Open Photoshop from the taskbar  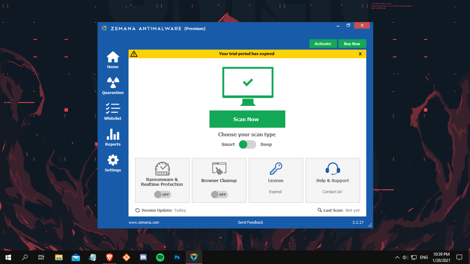tap(177, 257)
